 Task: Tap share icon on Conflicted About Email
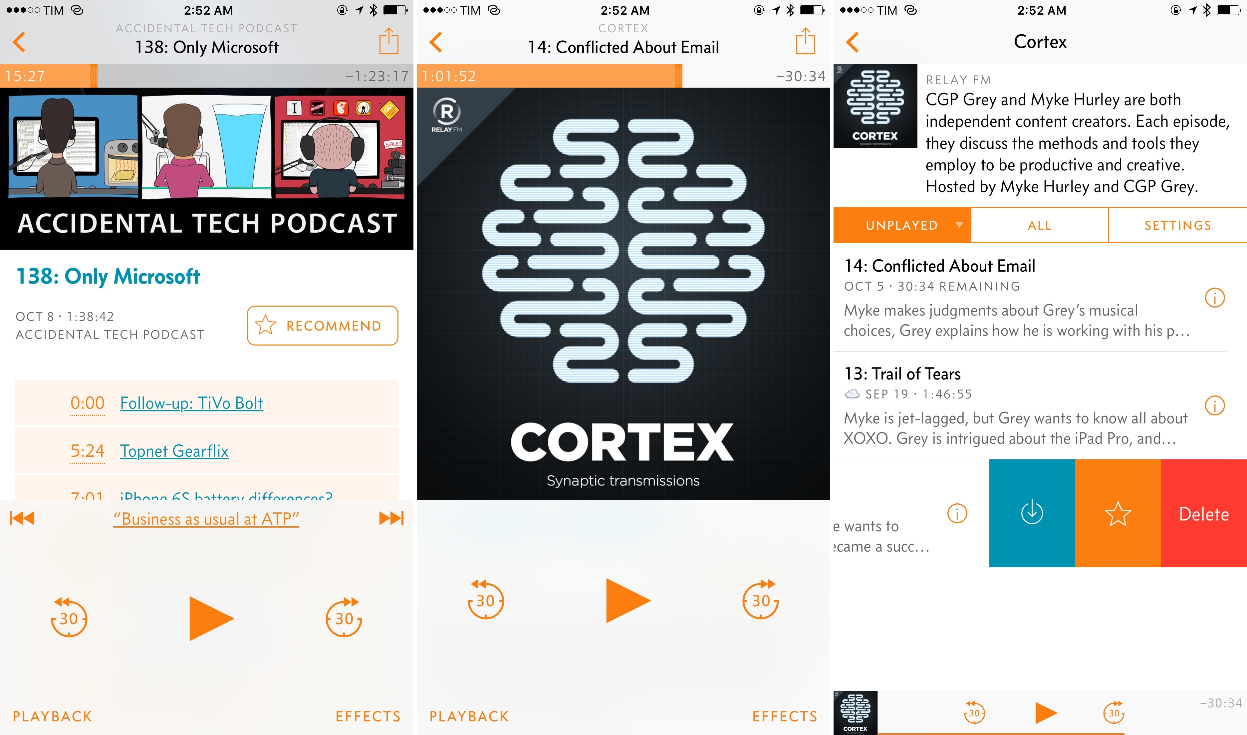(805, 41)
